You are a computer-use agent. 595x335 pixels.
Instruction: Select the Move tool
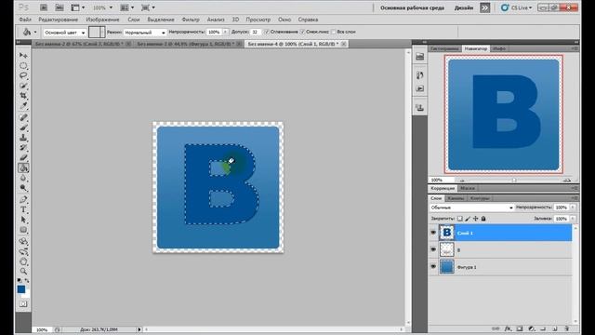[x=23, y=56]
